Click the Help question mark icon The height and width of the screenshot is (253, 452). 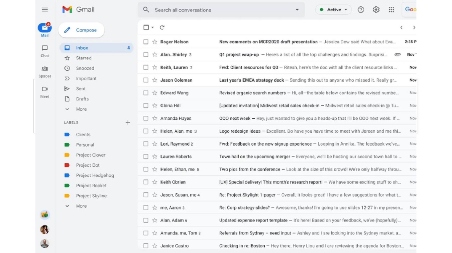point(361,10)
